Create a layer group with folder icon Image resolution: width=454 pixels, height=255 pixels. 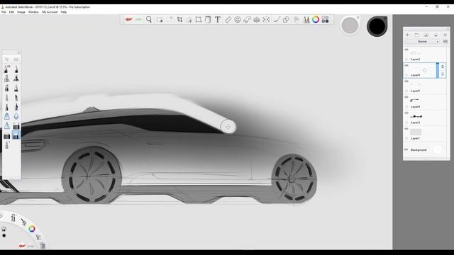tap(417, 35)
